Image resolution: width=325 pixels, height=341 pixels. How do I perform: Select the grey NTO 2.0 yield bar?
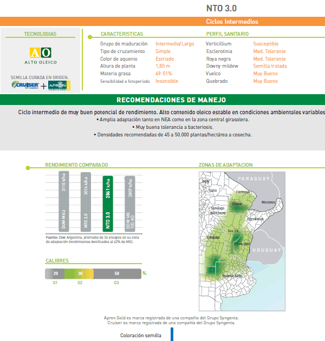[x=86, y=203]
